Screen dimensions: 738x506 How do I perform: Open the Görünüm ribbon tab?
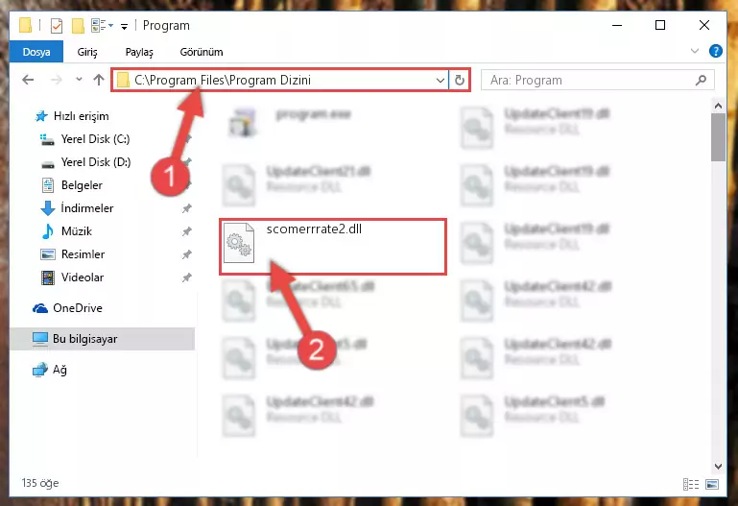click(x=202, y=52)
